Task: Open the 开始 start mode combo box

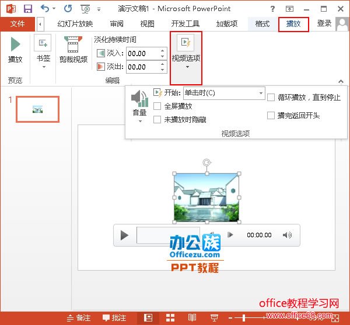Action: (x=224, y=93)
